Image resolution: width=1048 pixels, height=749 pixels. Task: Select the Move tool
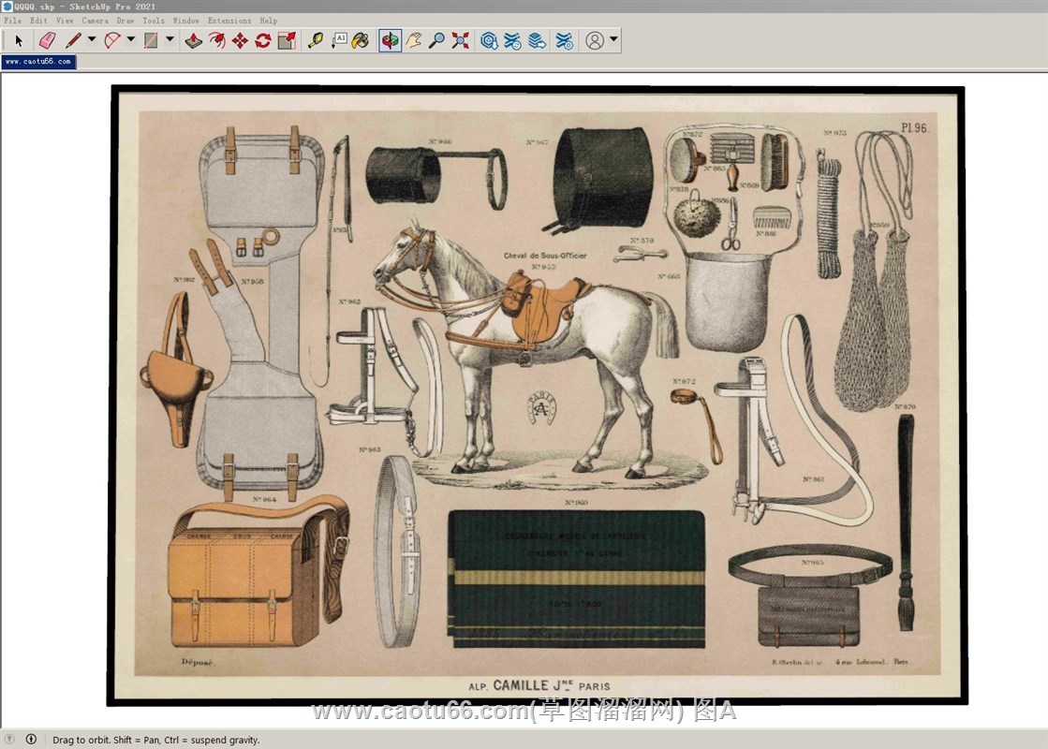click(x=240, y=41)
